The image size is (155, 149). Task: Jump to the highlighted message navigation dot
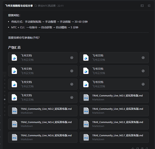tap(5, 99)
